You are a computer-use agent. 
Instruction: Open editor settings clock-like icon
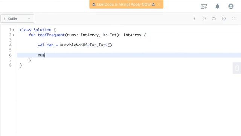224,19
